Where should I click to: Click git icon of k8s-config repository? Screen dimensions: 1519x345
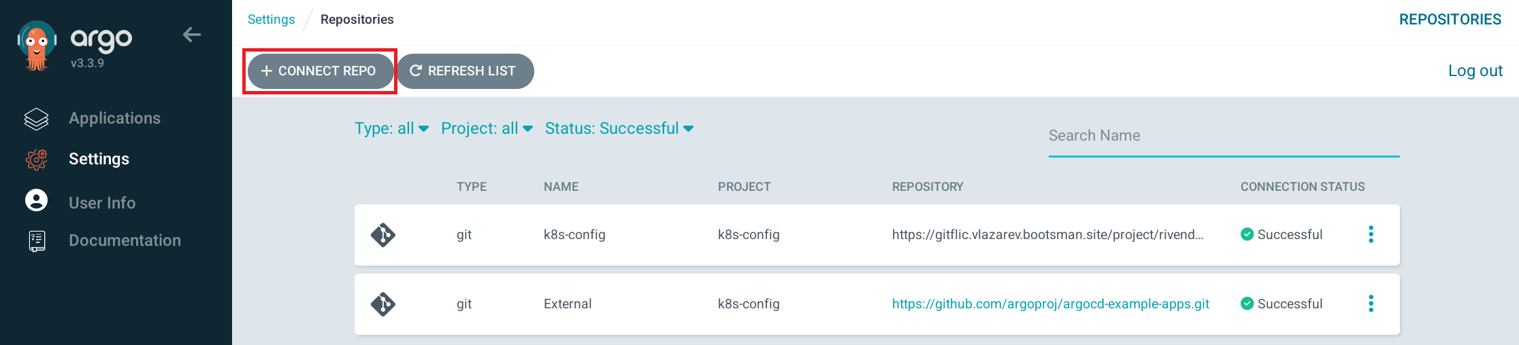tap(383, 235)
